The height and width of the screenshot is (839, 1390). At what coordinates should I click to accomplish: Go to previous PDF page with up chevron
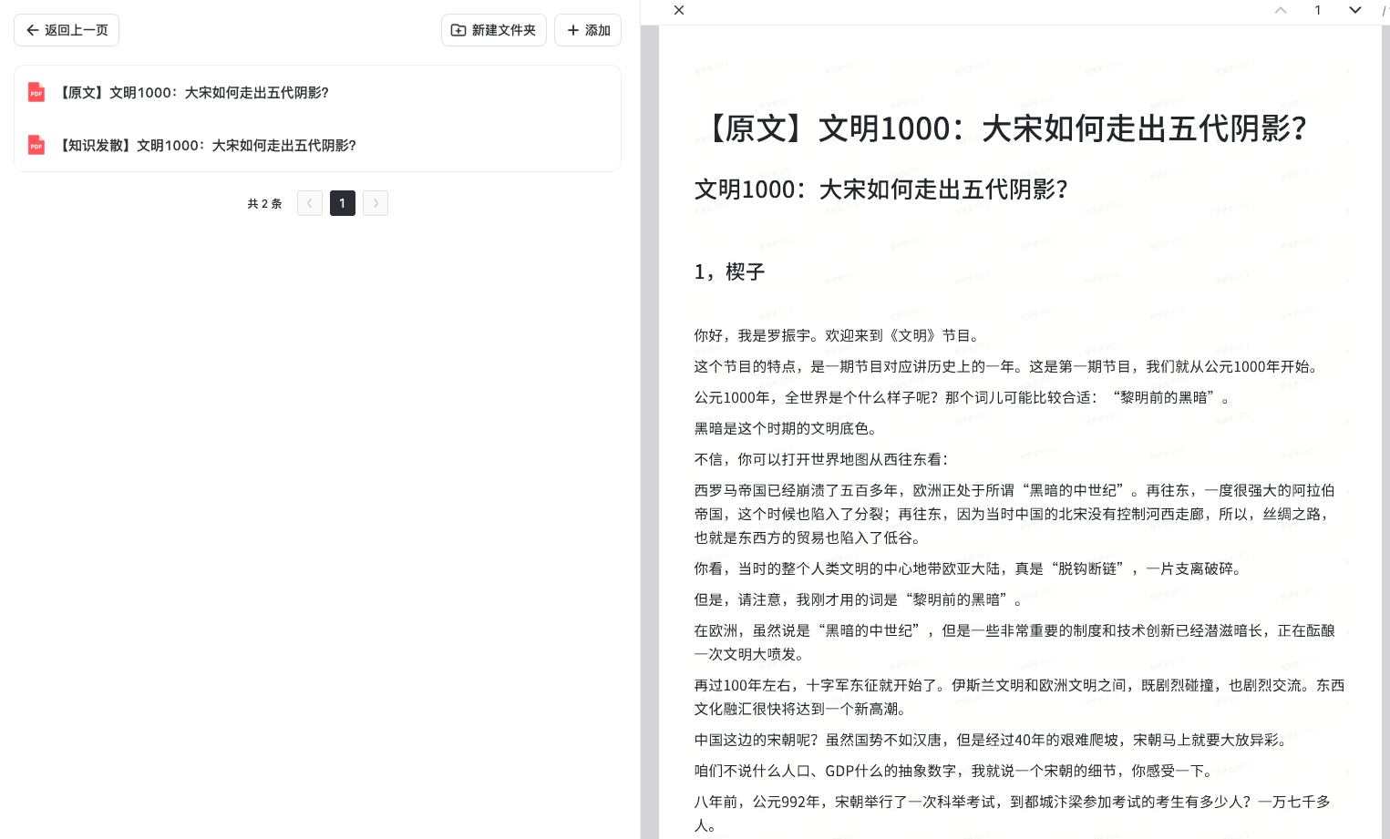1281,10
